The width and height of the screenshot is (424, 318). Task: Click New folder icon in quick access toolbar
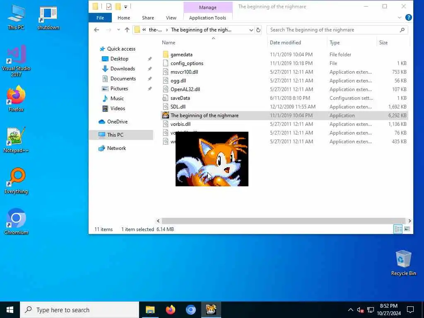[118, 7]
